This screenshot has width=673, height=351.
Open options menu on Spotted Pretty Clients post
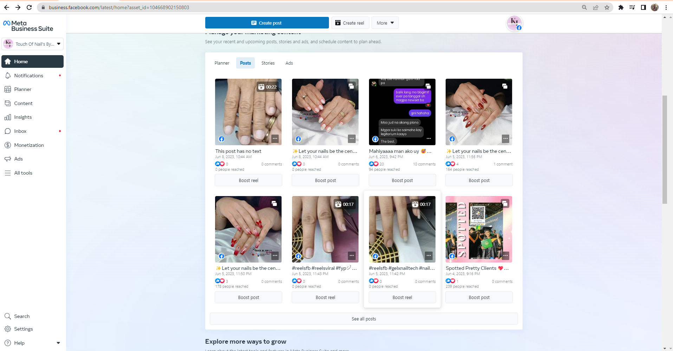coord(505,256)
